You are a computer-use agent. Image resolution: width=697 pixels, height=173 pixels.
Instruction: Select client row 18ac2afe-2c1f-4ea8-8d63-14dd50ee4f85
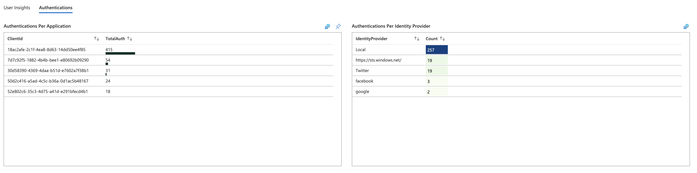coord(169,50)
